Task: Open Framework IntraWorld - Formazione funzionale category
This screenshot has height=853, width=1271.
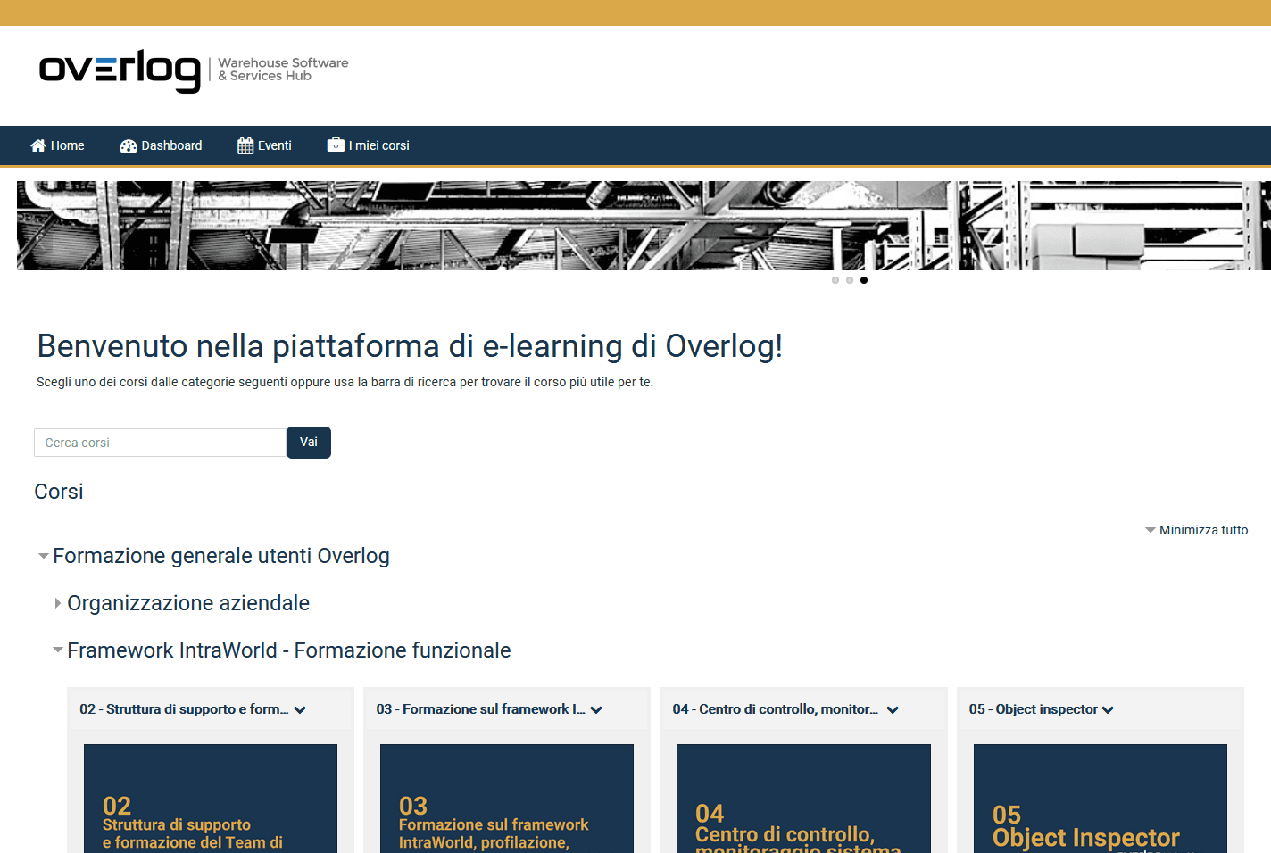Action: point(289,650)
